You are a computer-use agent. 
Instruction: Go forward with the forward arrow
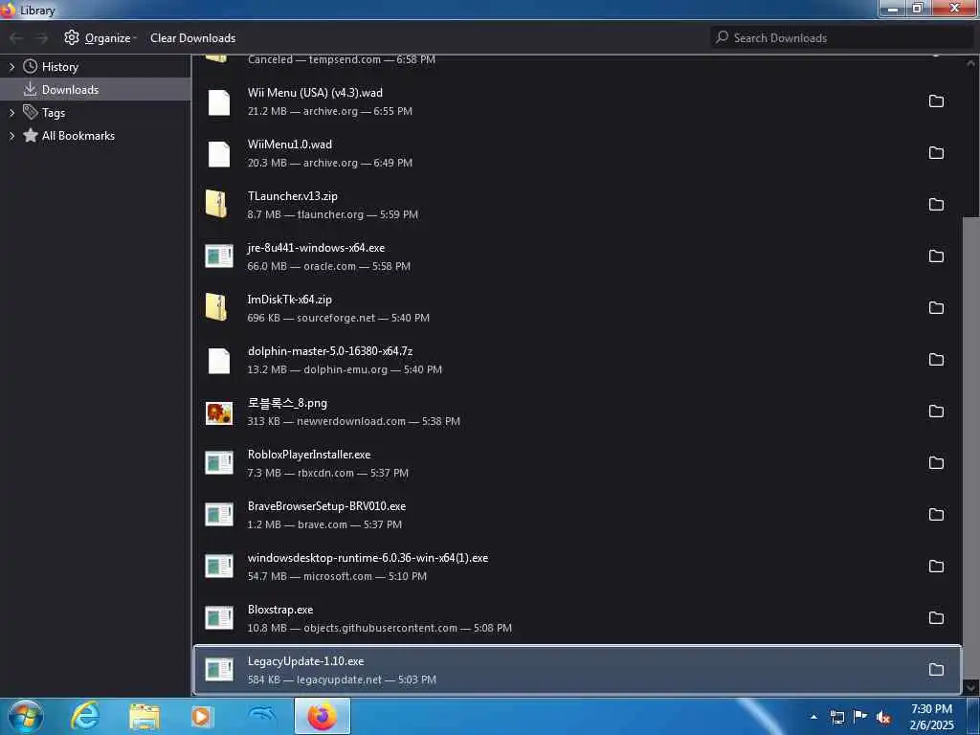[41, 38]
